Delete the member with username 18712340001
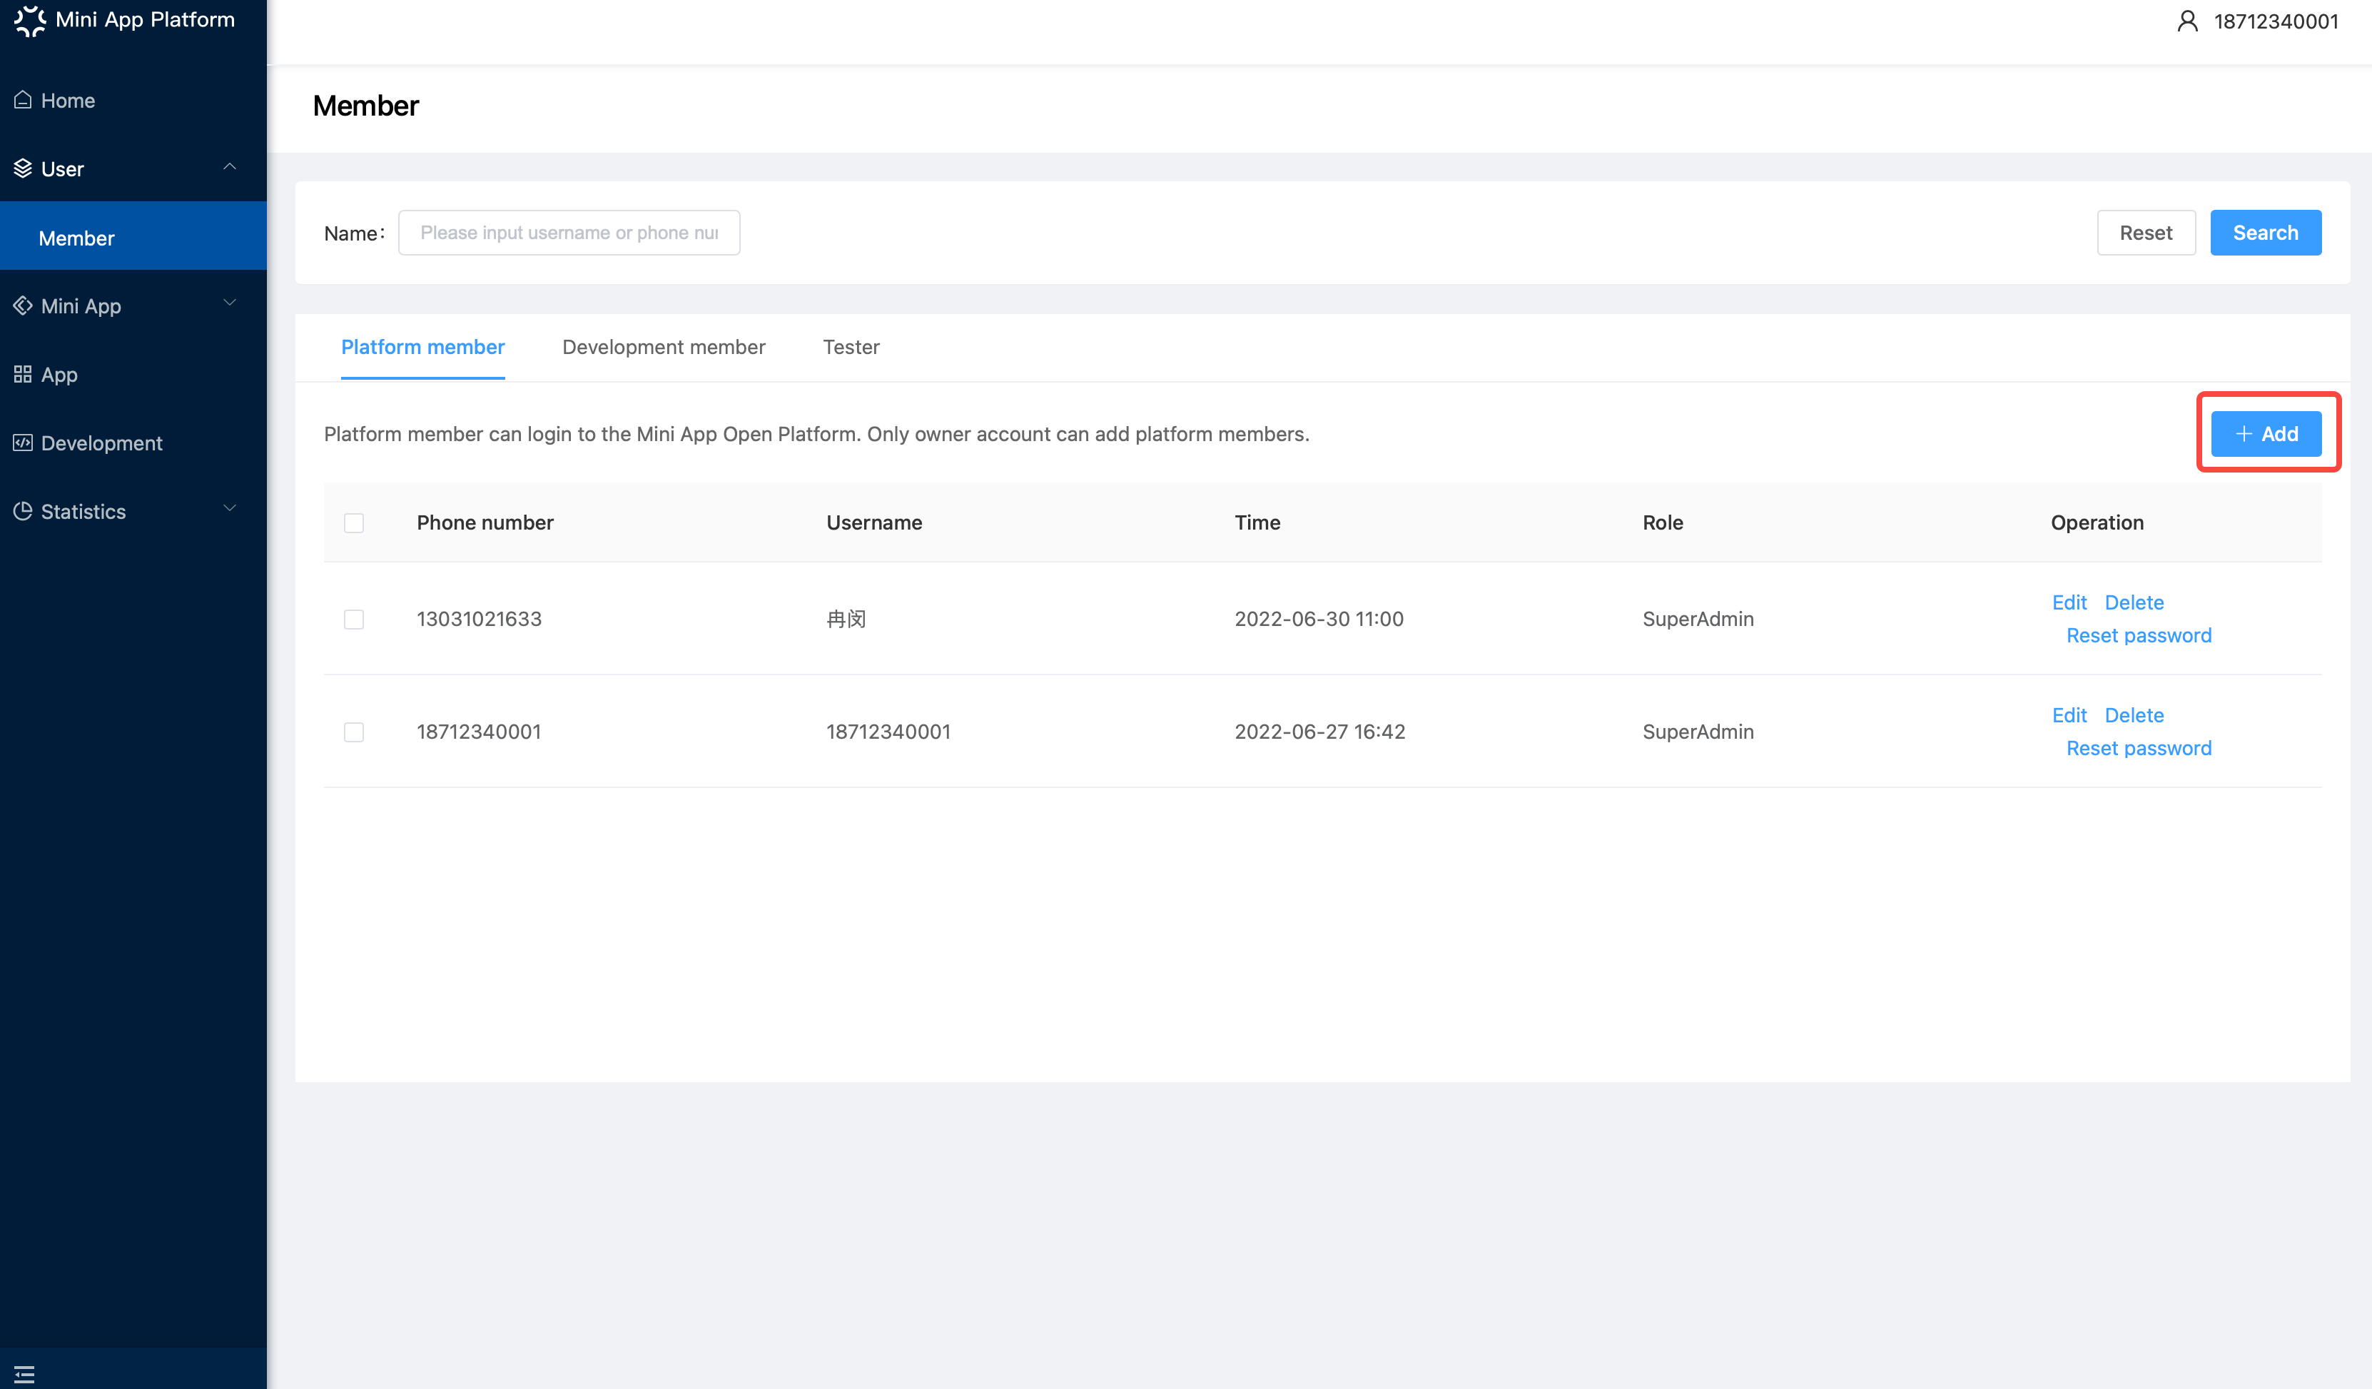Screen dimensions: 2372x1389 (2134, 714)
